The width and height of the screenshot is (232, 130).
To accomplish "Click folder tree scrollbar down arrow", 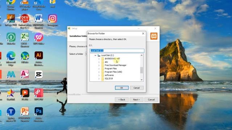I will (142, 80).
